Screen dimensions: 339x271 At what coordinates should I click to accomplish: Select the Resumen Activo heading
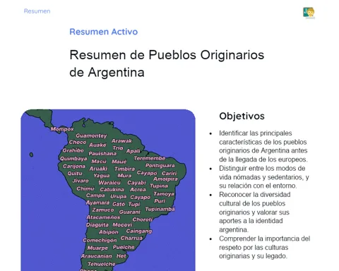coord(104,32)
